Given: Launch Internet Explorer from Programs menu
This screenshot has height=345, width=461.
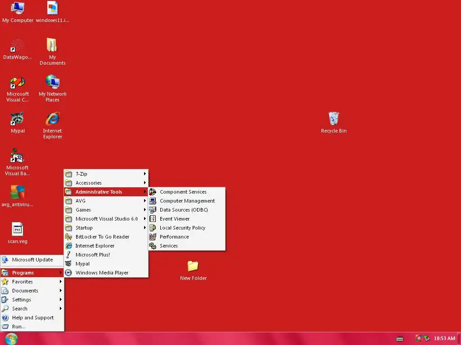Looking at the screenshot, I should click(x=106, y=246).
